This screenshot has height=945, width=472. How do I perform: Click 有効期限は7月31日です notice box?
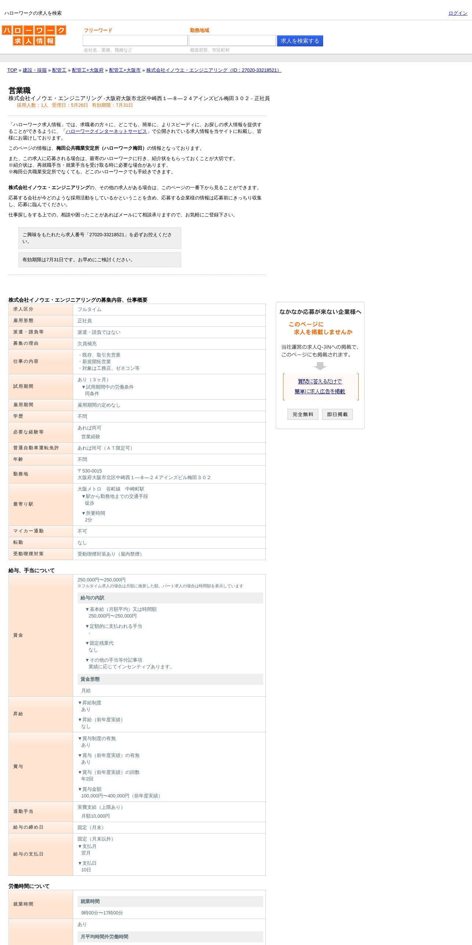pyautogui.click(x=100, y=260)
